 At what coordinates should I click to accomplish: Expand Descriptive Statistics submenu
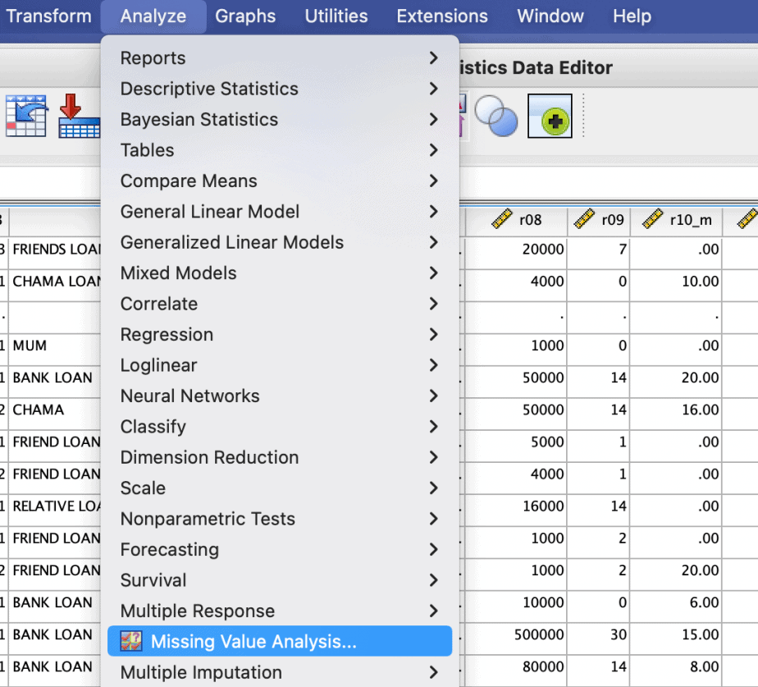click(280, 89)
